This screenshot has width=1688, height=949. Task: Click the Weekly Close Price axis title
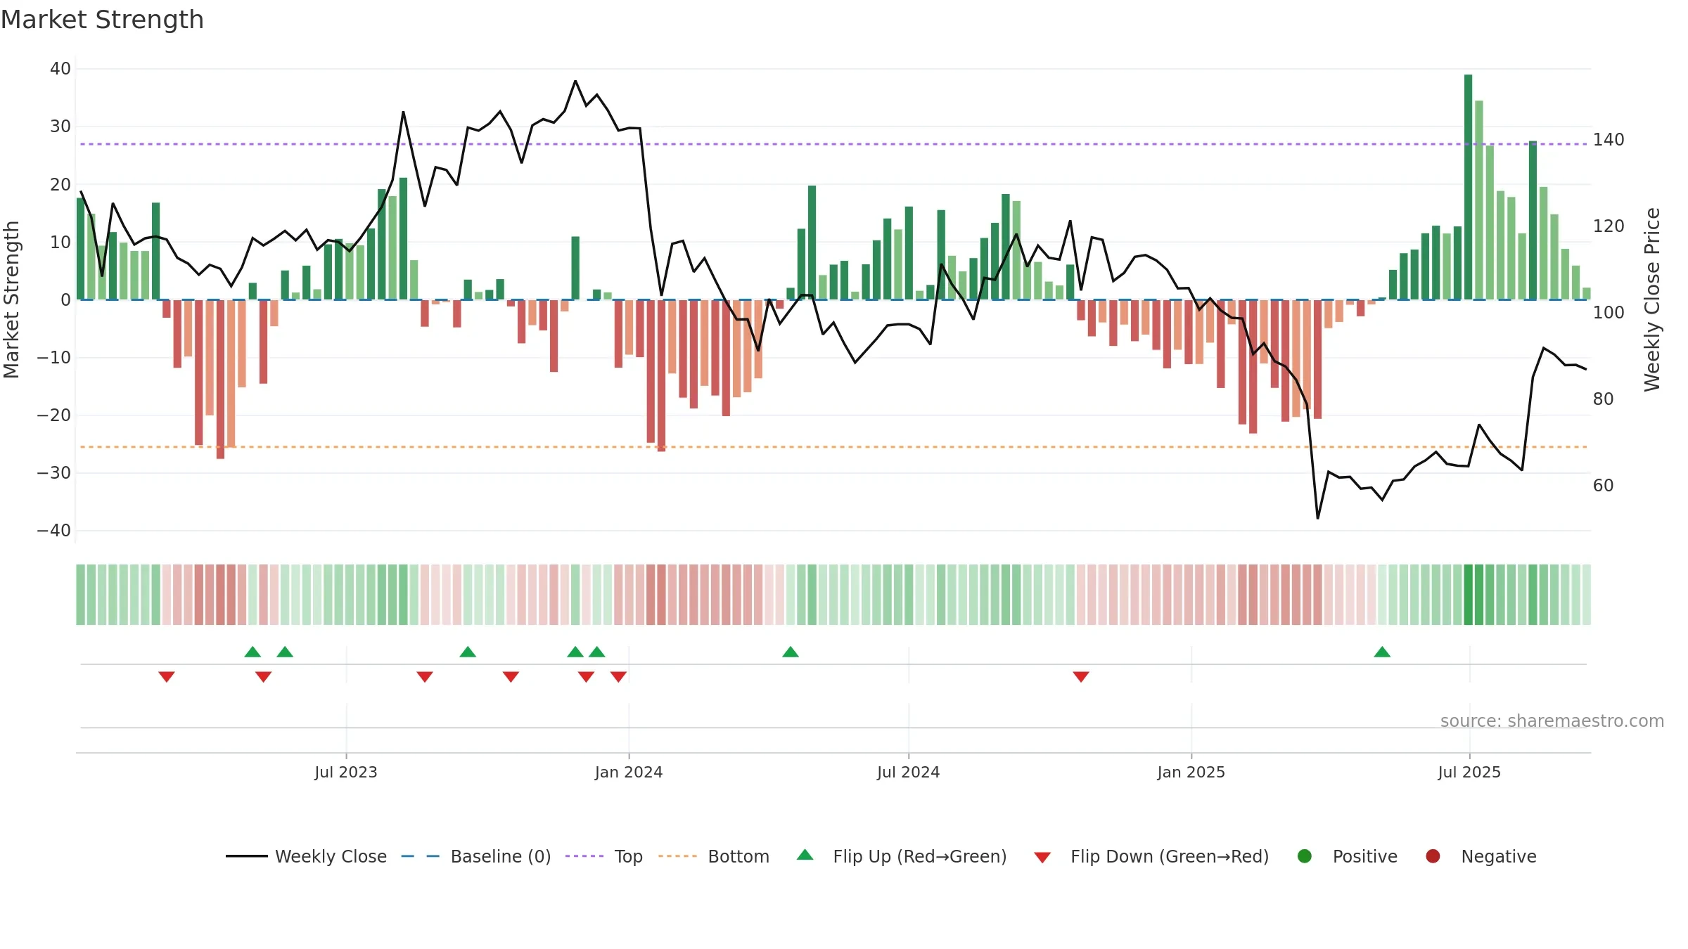coord(1652,299)
